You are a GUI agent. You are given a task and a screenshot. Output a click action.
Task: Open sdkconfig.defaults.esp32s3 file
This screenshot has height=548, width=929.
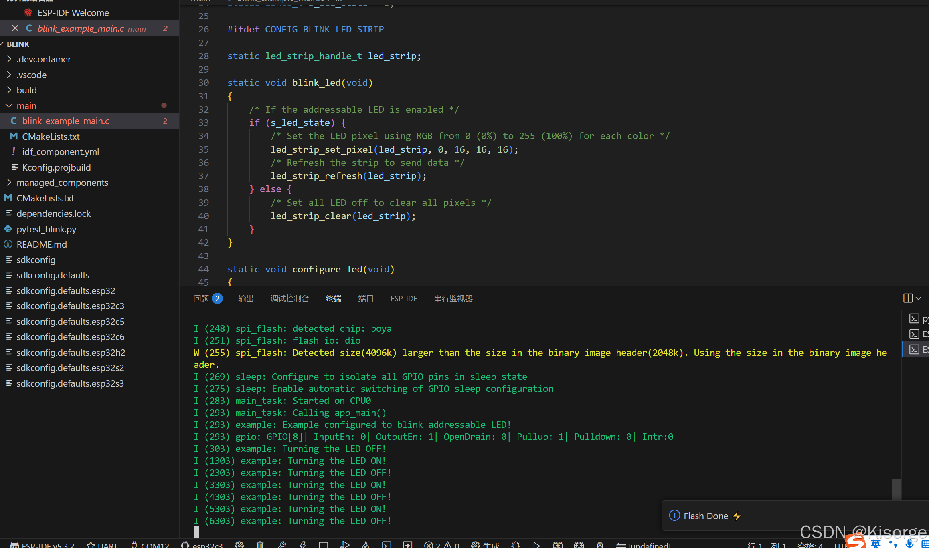[70, 383]
